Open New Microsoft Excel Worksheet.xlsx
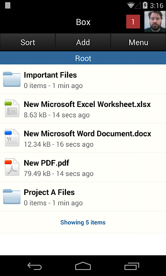 pyautogui.click(x=87, y=104)
